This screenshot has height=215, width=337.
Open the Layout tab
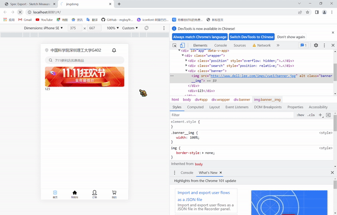click(215, 107)
